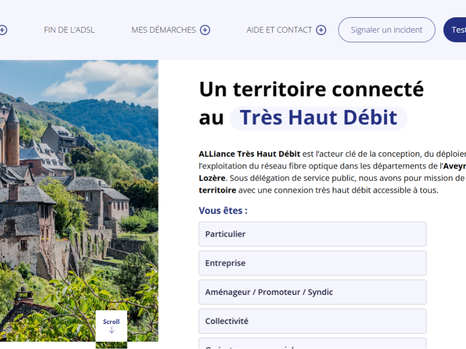
Task: Click the dark blue Test button
Action: (x=455, y=30)
